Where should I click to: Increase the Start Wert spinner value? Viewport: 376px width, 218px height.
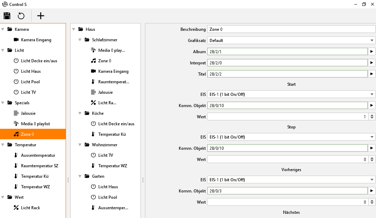[372, 115]
